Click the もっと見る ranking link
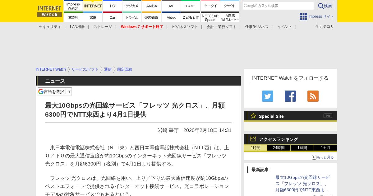Screen dimensions: 373x196 click(323, 157)
